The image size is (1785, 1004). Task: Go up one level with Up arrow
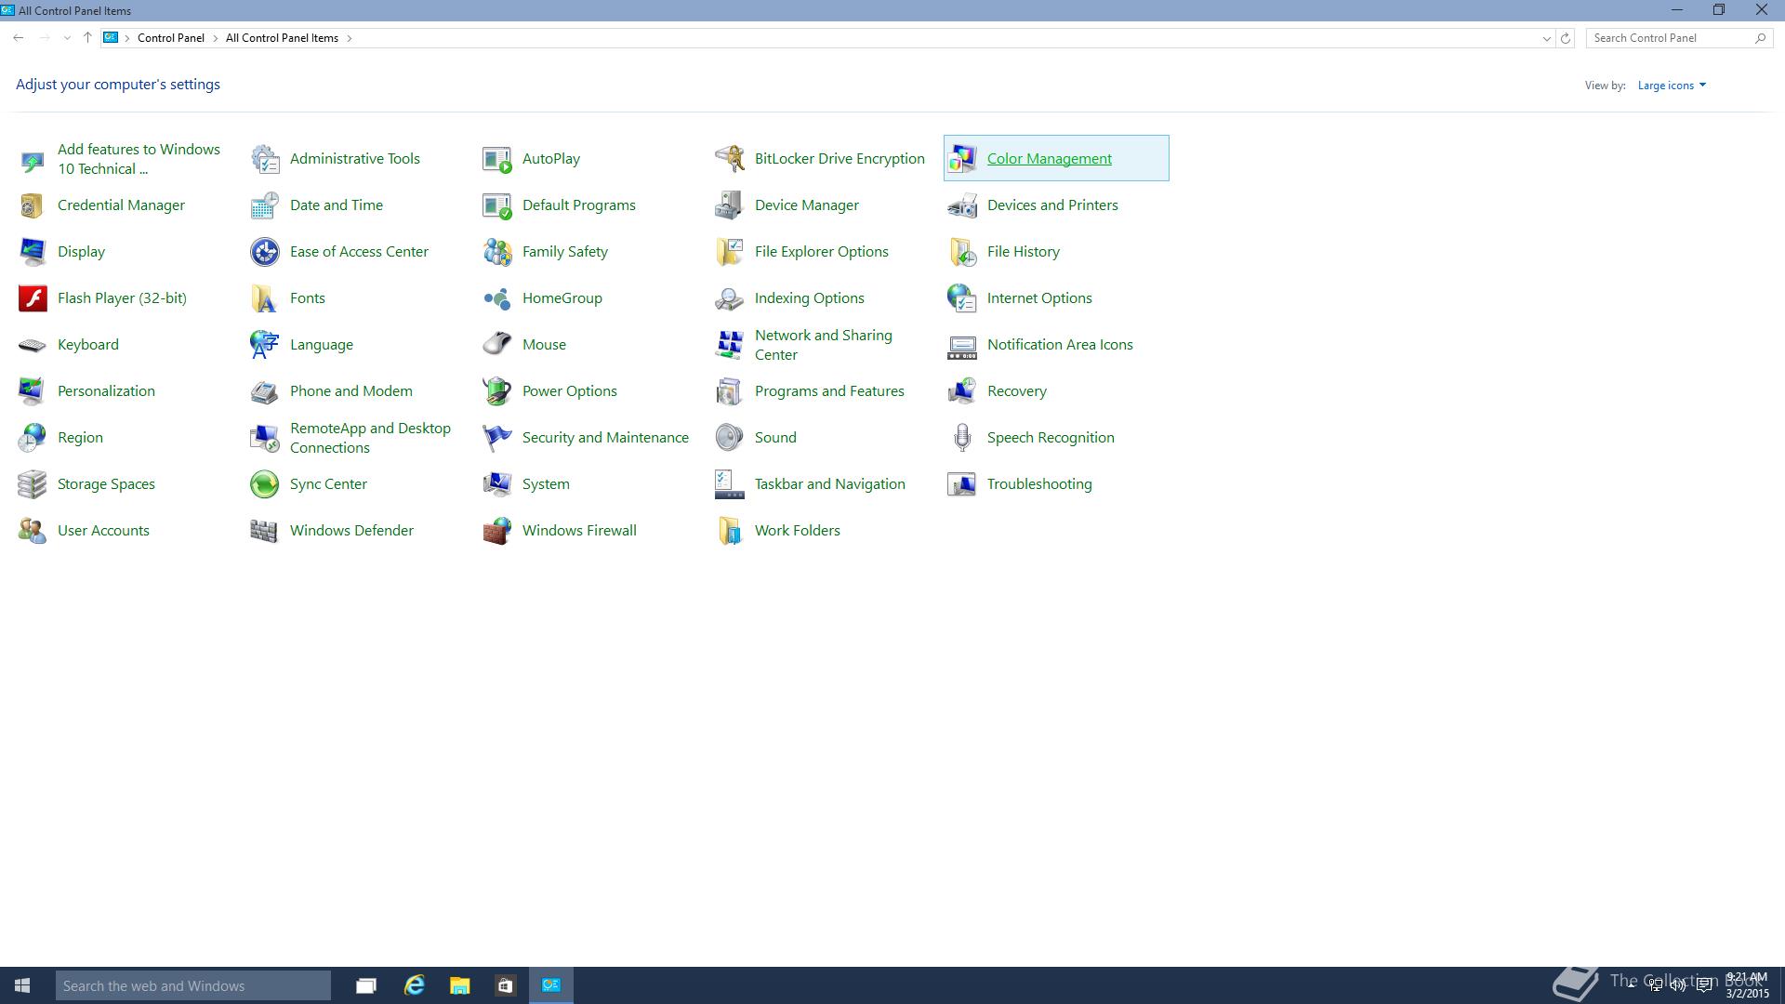pyautogui.click(x=87, y=38)
